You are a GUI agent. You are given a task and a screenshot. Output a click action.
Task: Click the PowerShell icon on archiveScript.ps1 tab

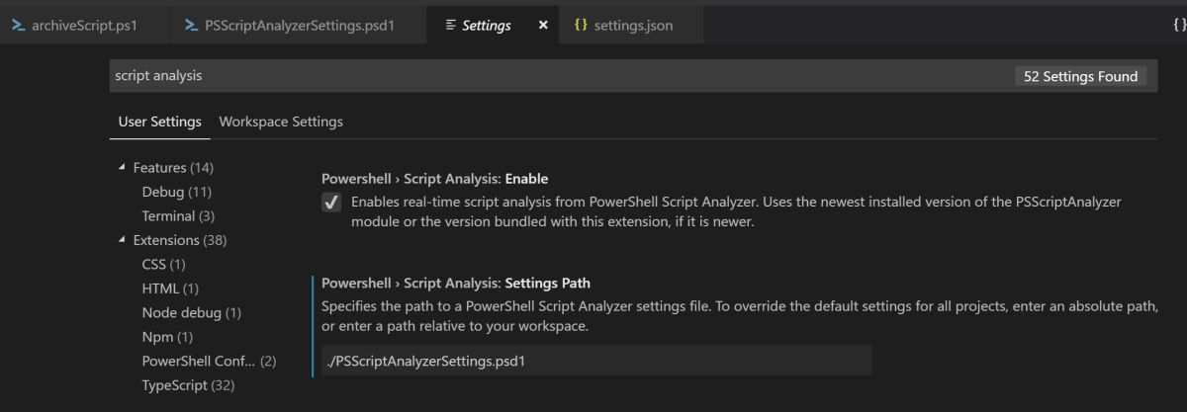pyautogui.click(x=18, y=26)
